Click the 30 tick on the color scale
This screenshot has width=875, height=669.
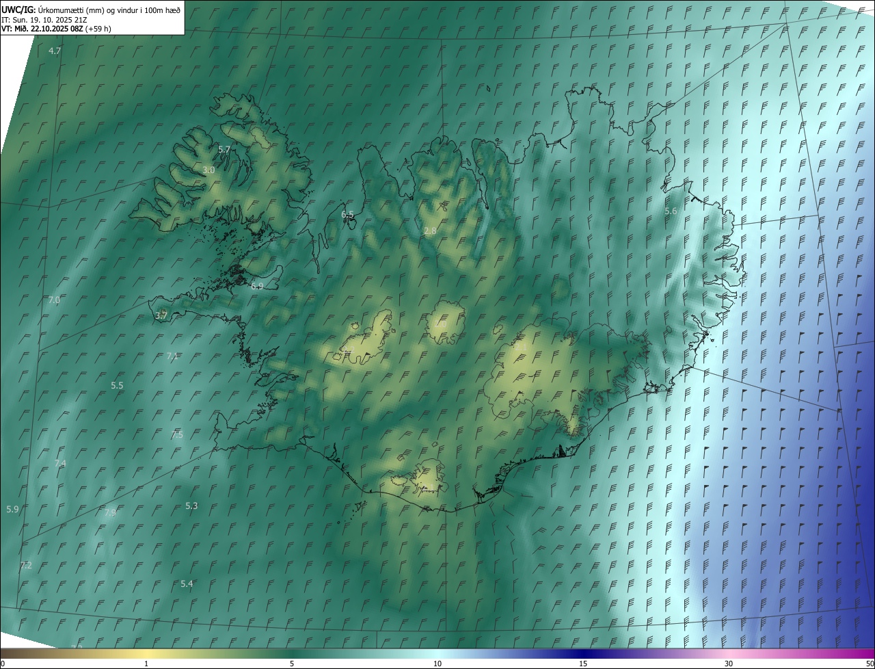tap(729, 664)
